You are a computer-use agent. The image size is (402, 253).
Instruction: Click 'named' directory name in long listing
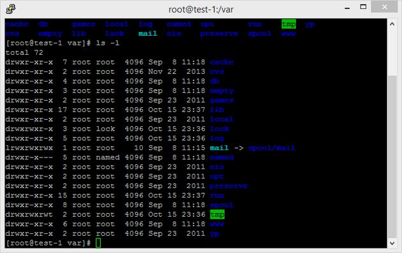click(x=221, y=157)
